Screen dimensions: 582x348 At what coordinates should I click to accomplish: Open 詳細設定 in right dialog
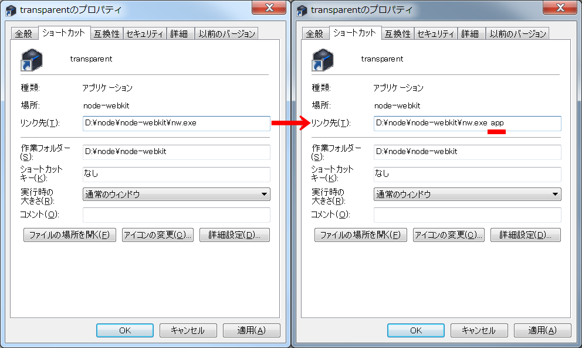click(525, 236)
